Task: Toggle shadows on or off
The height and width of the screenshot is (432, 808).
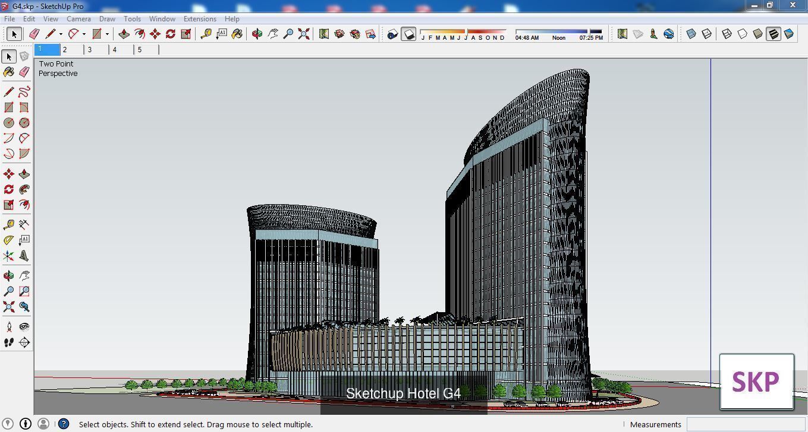Action: pyautogui.click(x=409, y=34)
